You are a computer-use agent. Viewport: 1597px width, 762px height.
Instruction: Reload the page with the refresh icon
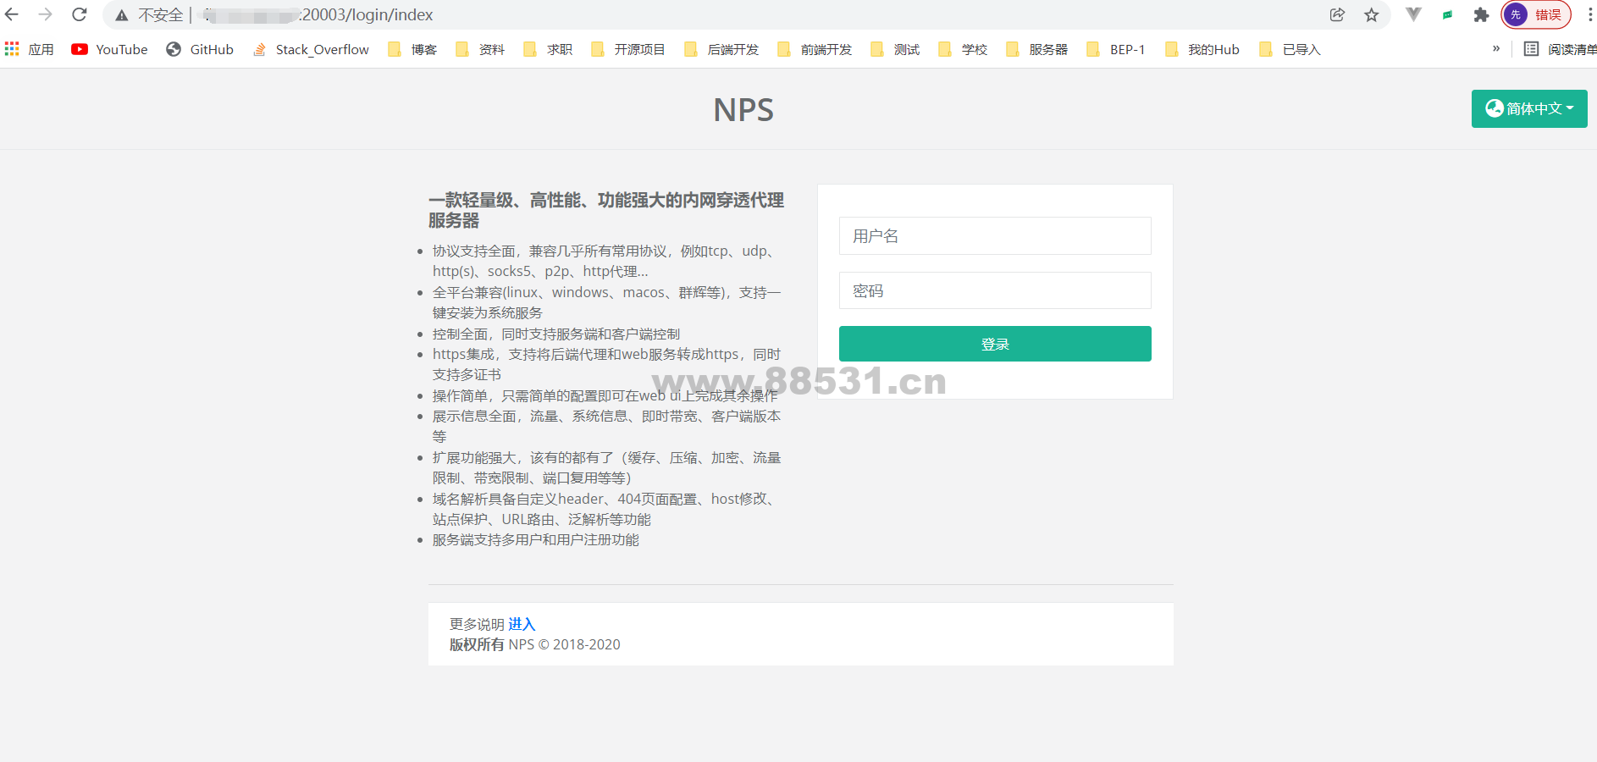click(x=80, y=14)
